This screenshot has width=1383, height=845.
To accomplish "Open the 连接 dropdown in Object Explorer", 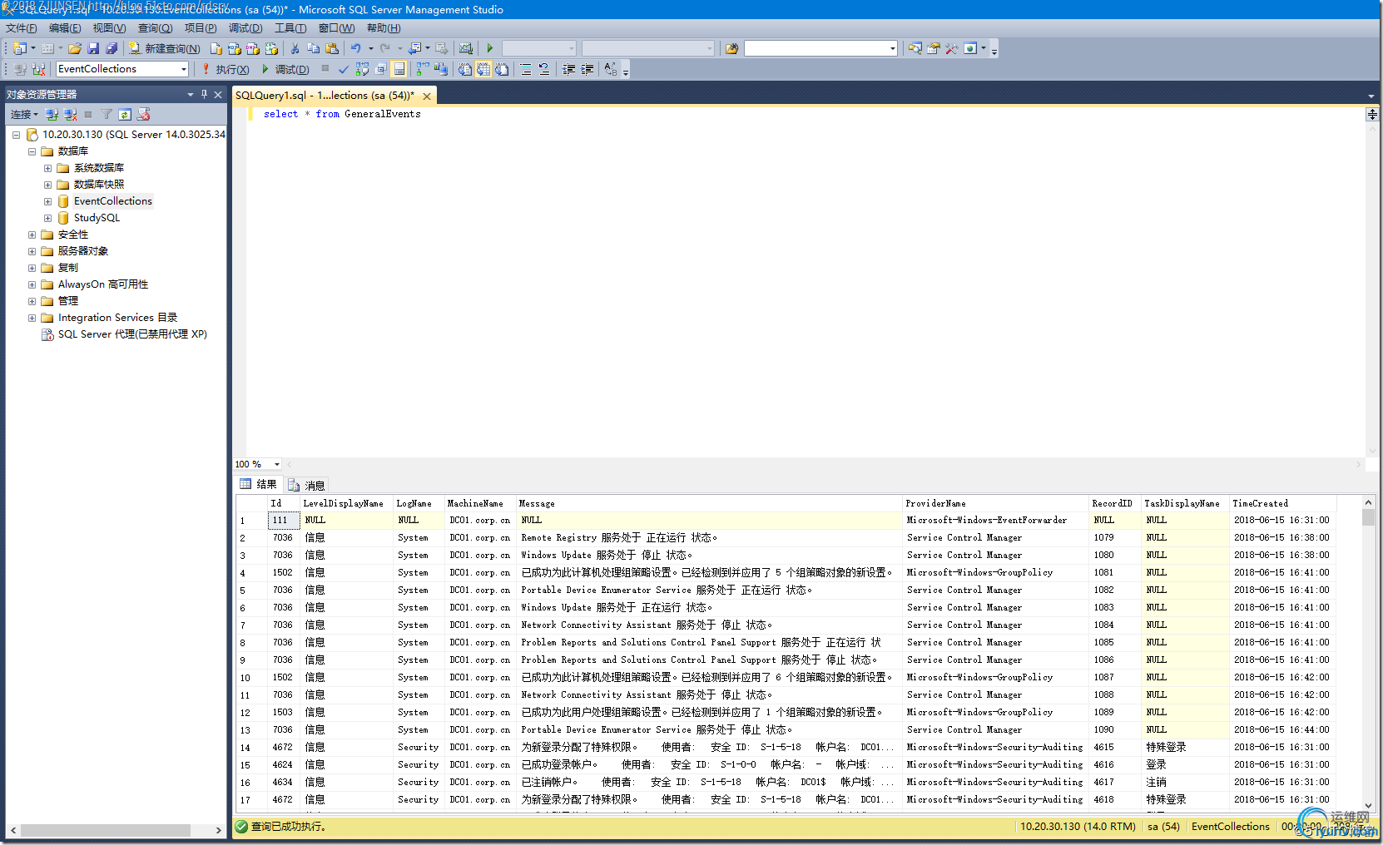I will click(24, 115).
